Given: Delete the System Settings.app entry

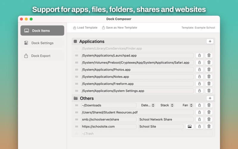Looking at the screenshot, I should 209,91.
